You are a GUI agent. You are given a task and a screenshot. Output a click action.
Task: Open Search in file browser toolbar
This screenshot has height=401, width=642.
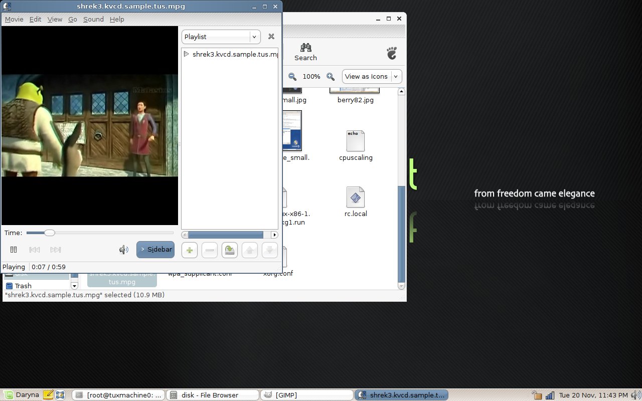305,52
